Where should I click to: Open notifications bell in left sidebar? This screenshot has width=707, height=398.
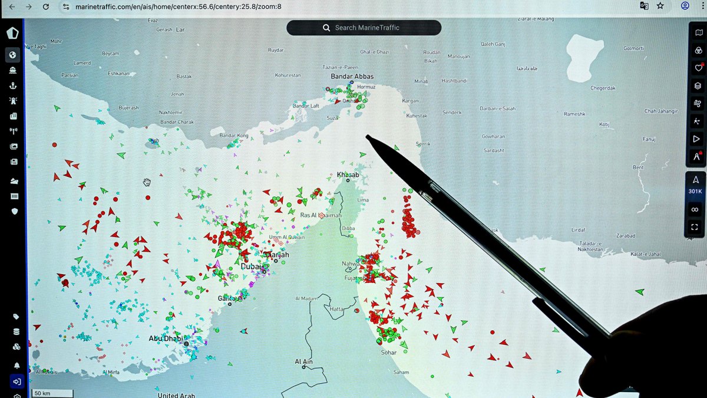click(16, 366)
